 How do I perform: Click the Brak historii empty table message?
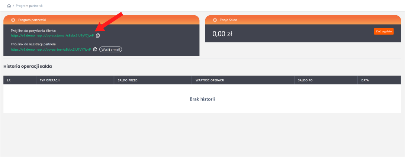[202, 99]
